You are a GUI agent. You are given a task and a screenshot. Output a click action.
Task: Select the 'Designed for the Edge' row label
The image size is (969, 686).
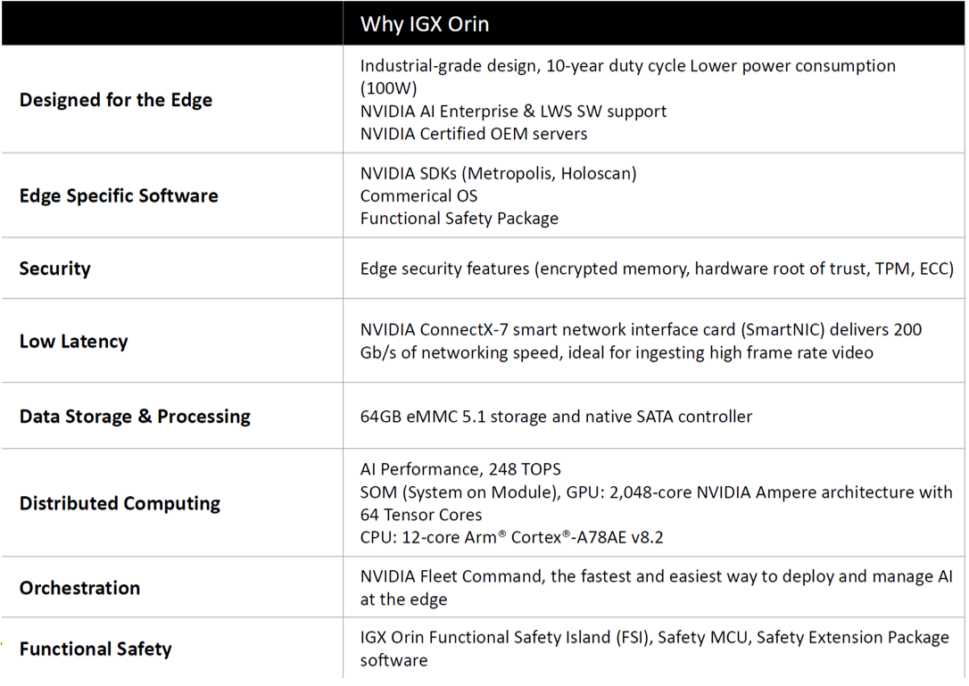click(116, 100)
